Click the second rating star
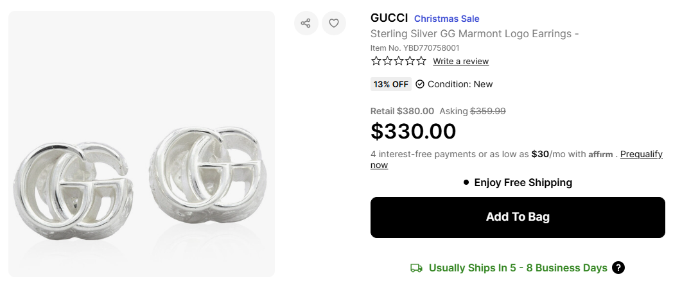This screenshot has height=290, width=673. point(387,61)
